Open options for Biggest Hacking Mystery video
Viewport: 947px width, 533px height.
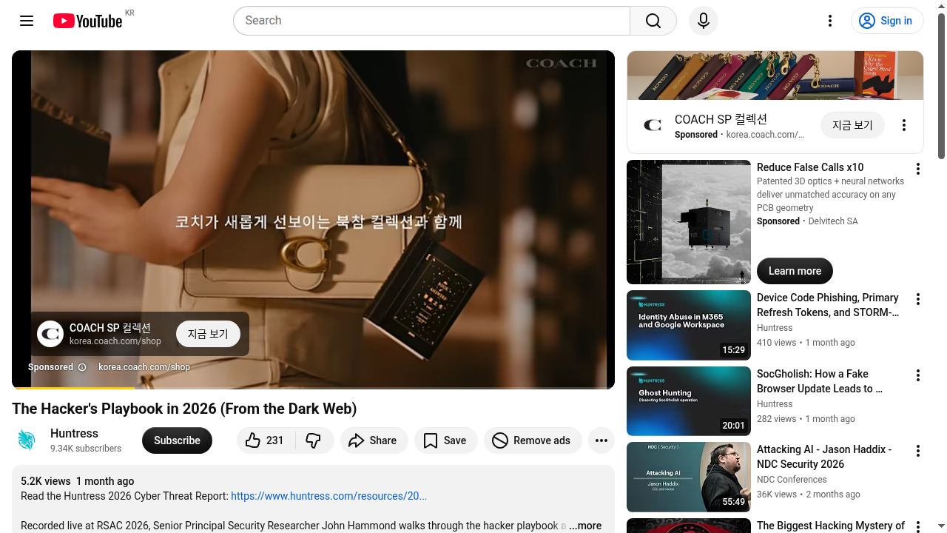coord(917,526)
